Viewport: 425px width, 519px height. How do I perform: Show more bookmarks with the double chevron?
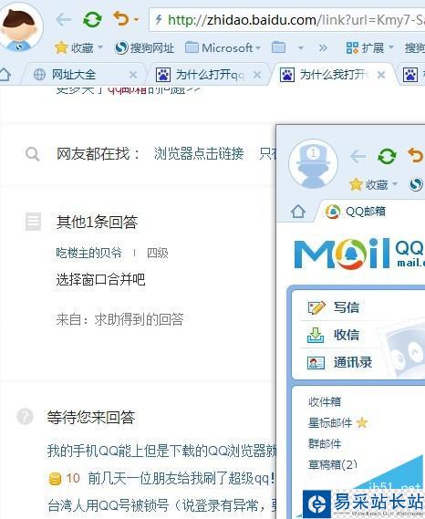323,48
